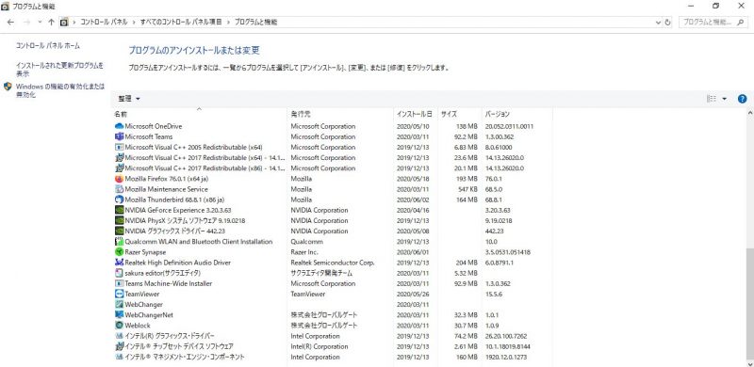The image size is (754, 367).
Task: Open recent locations dropdown arrow
Action: [x=40, y=22]
